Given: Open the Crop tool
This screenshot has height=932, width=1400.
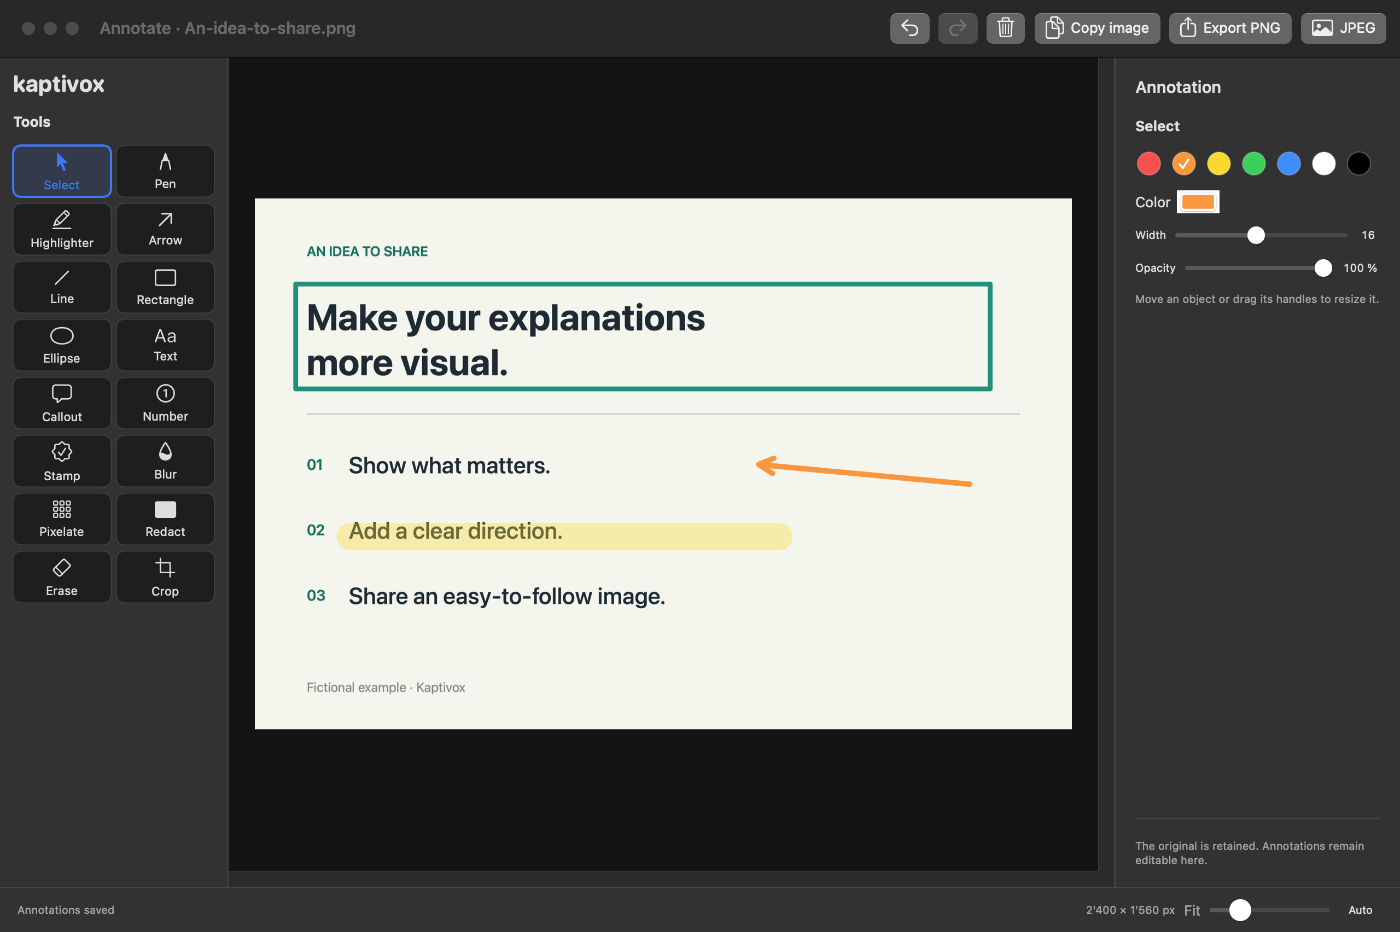Looking at the screenshot, I should pos(165,577).
